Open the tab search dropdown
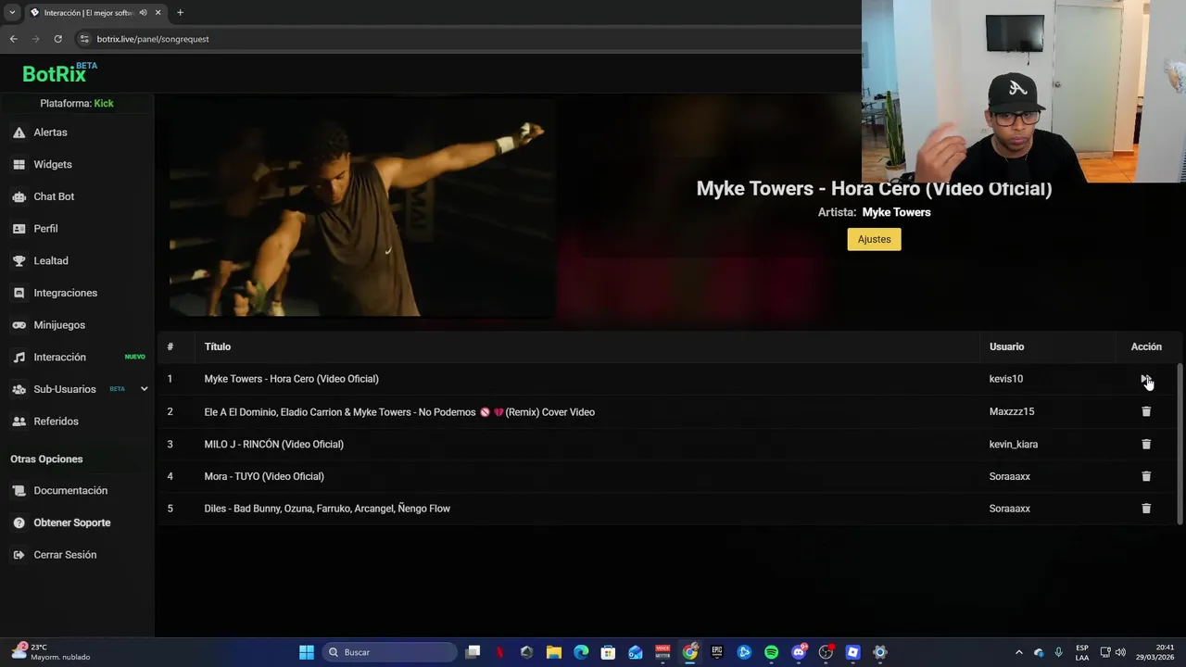Screen dimensions: 1186x667 point(12,12)
